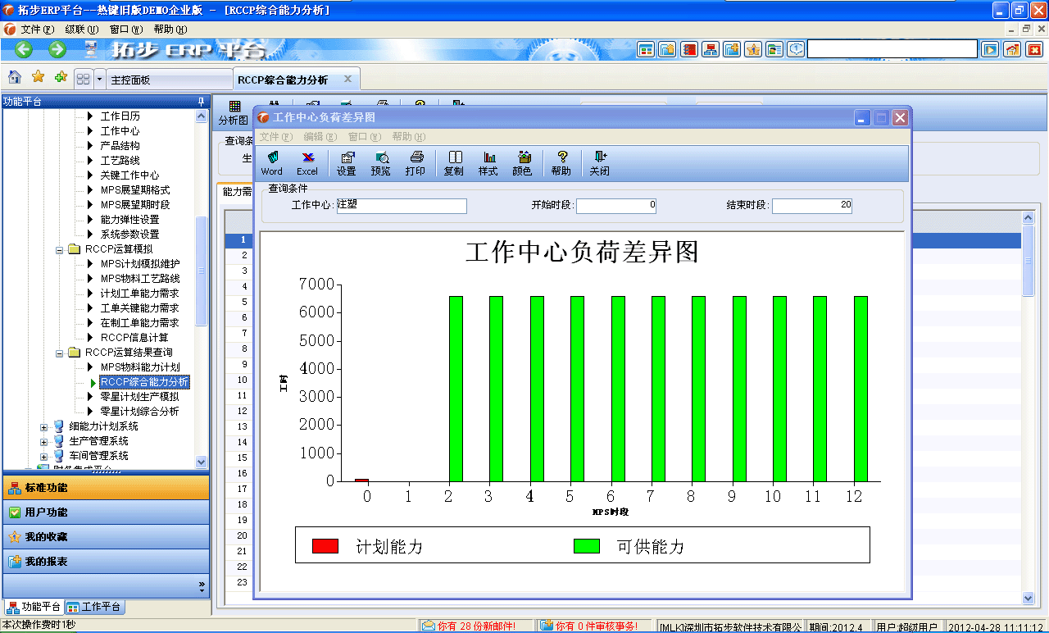Screen dimensions: 1049x633
Task: Export the chart to Word
Action: point(271,162)
